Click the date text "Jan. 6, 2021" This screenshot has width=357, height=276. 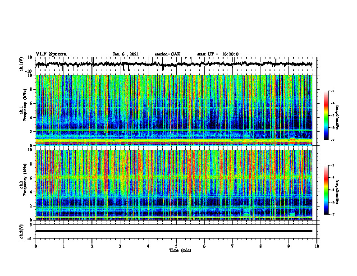tap(126, 54)
